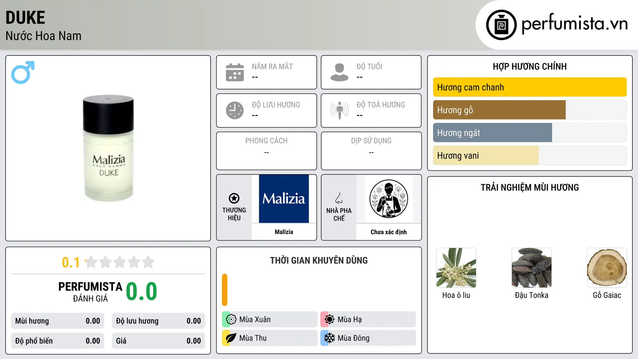Select the Mùa Xuân season button
Screen dimensions: 638x359
[270, 319]
